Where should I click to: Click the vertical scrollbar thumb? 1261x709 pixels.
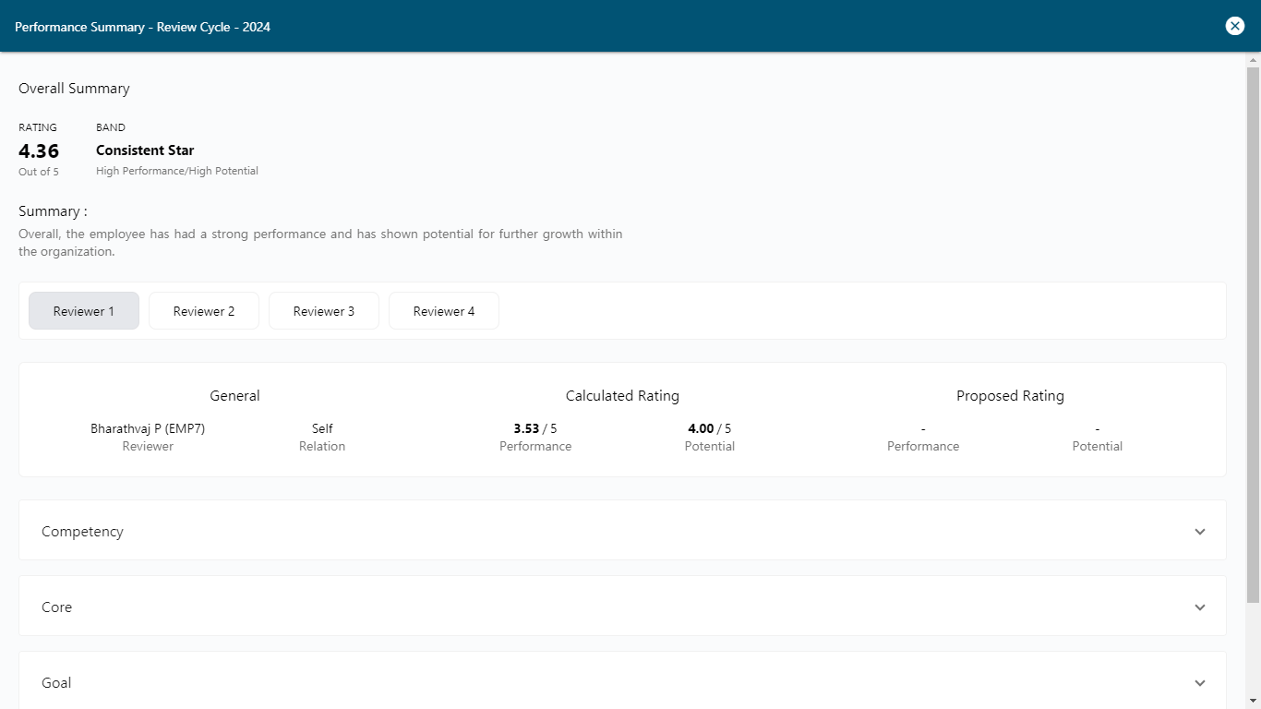[x=1253, y=335]
